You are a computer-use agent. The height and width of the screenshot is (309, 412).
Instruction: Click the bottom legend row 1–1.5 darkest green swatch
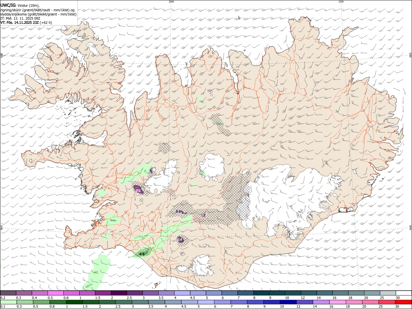[74, 302]
